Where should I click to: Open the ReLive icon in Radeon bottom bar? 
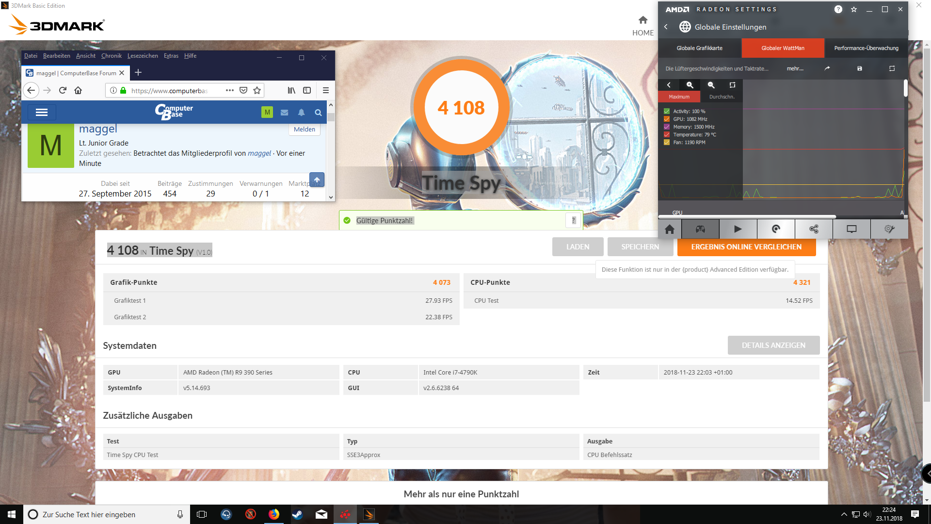(x=776, y=229)
